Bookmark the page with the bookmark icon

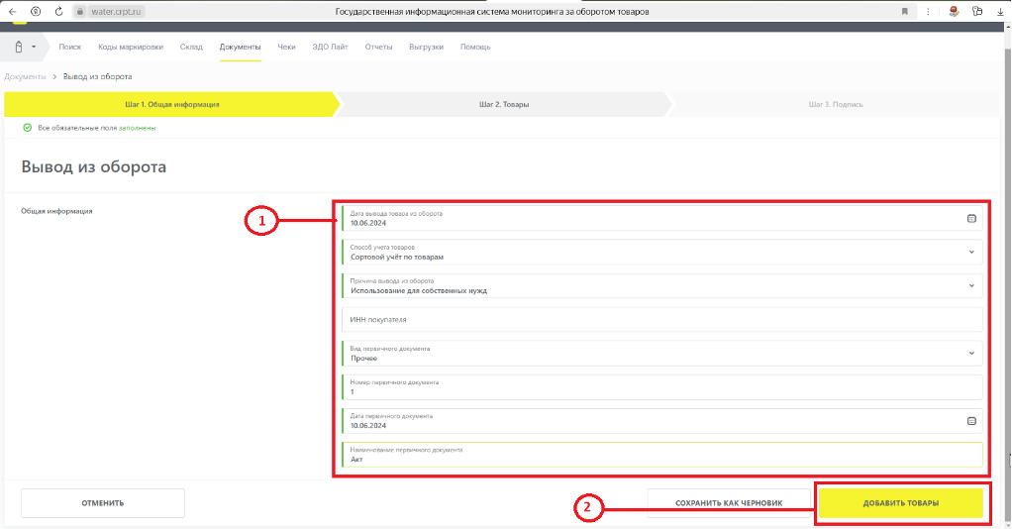click(x=905, y=12)
